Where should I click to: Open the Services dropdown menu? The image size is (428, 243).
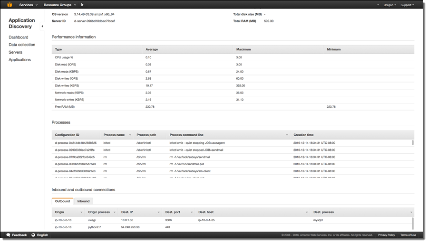(28, 5)
